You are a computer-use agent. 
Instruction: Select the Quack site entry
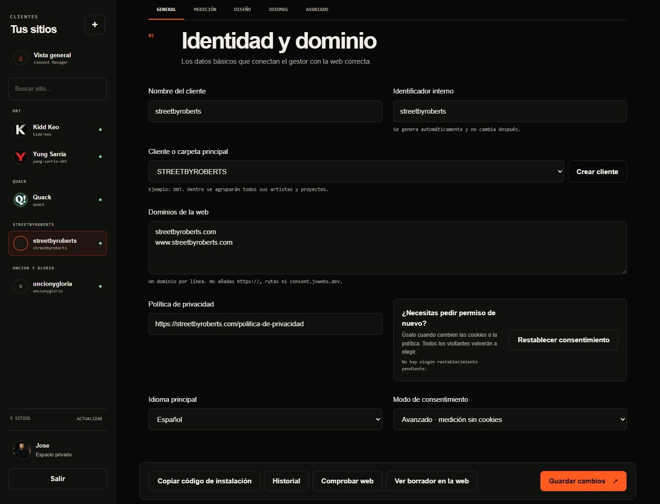(57, 200)
